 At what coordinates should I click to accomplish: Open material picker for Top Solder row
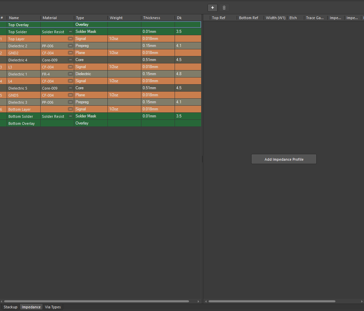71,32
